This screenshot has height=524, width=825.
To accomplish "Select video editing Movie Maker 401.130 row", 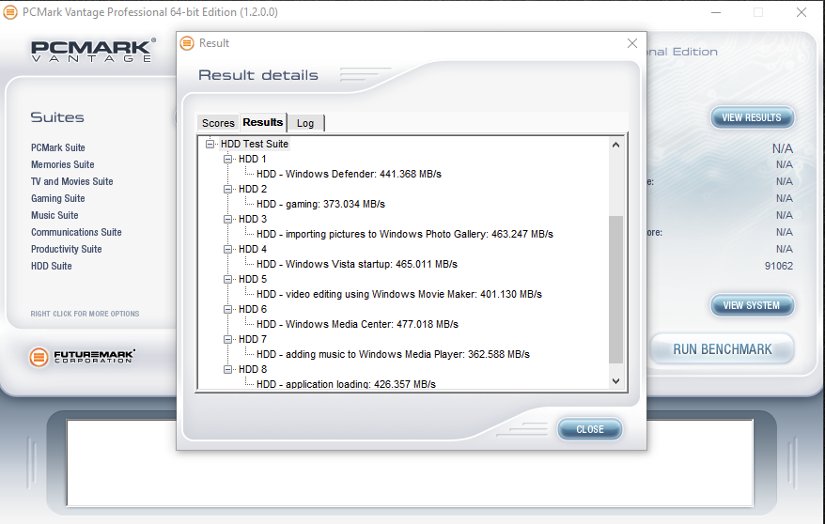I will [x=399, y=294].
